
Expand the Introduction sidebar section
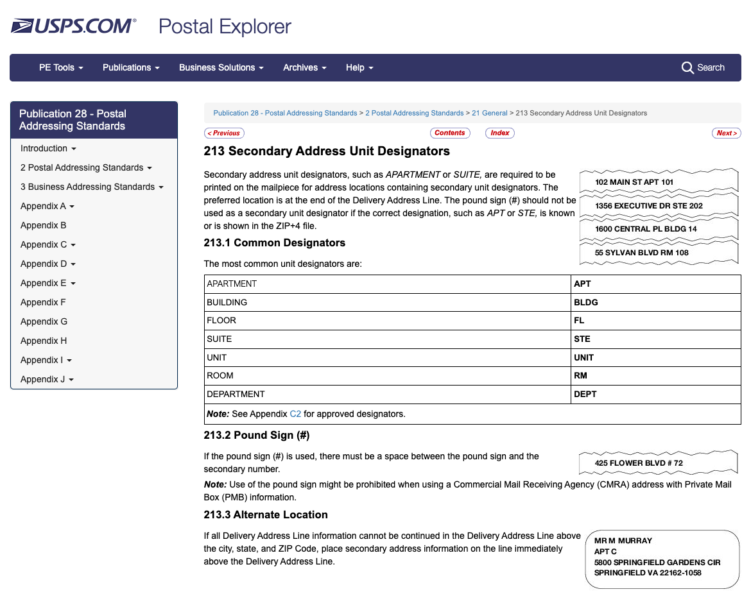pos(48,148)
